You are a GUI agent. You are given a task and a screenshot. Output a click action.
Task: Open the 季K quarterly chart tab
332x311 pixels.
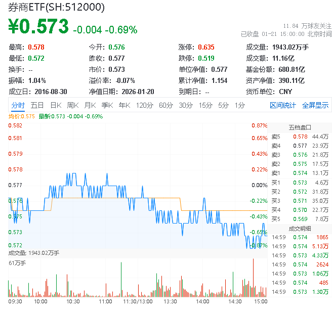[x=107, y=105]
